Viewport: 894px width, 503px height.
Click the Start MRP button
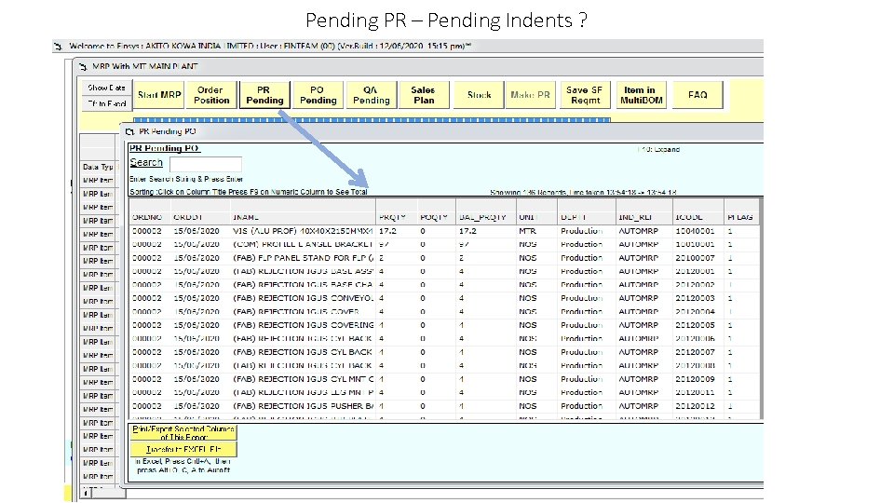[x=159, y=95]
